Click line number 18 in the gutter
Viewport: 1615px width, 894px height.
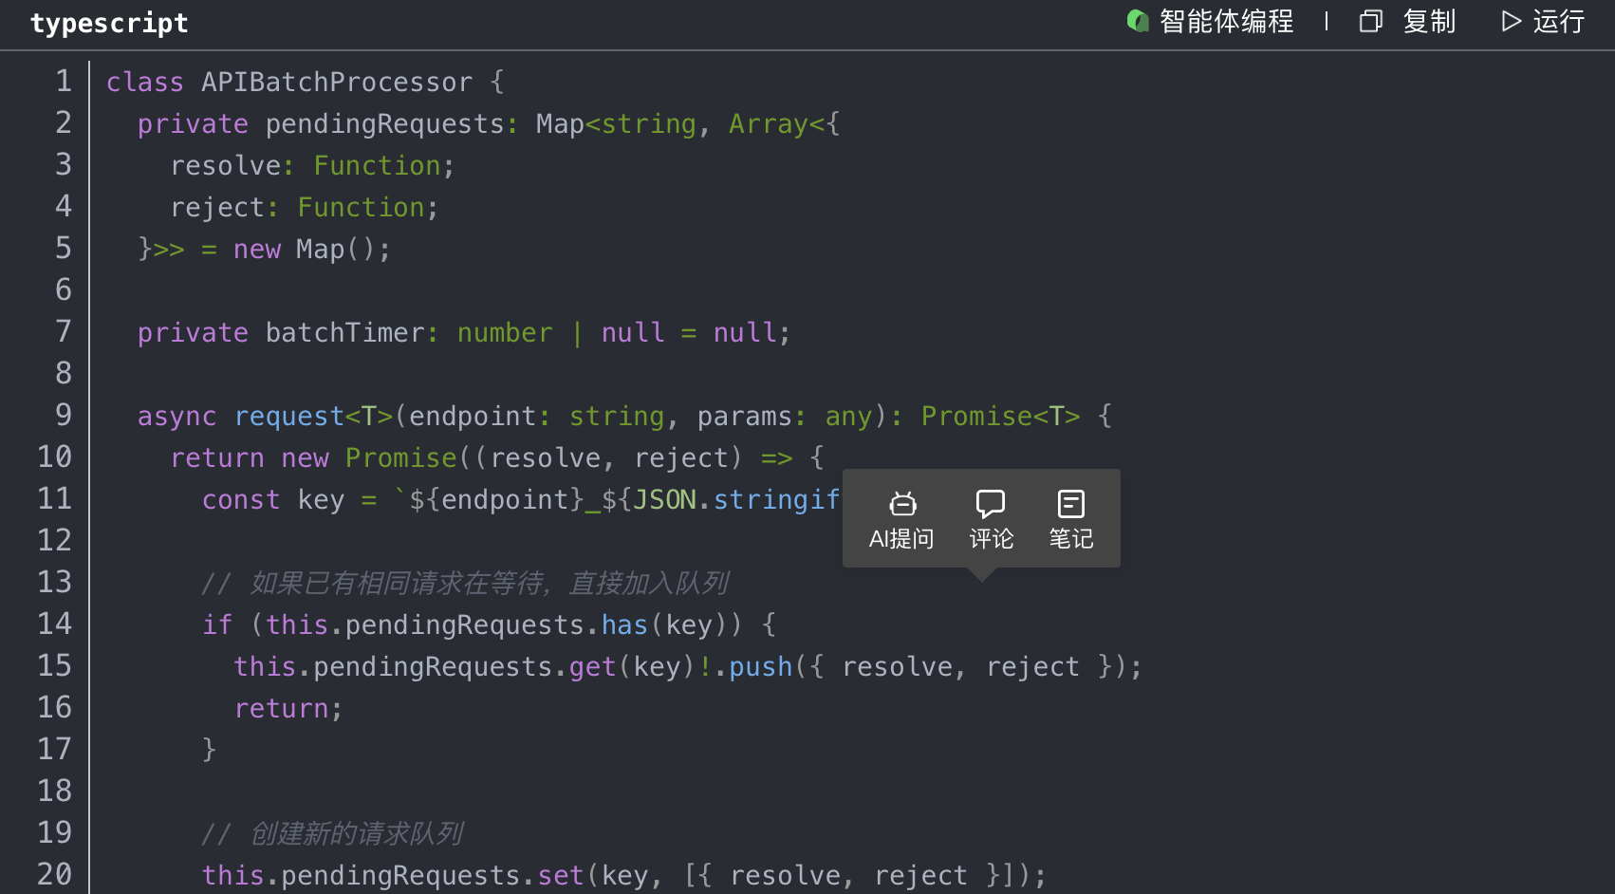pyautogui.click(x=54, y=792)
